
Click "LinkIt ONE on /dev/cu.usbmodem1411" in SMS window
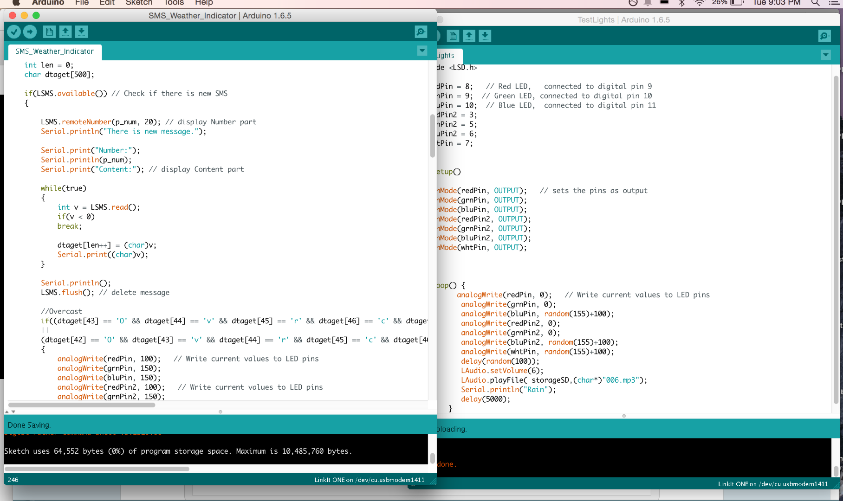pos(370,480)
